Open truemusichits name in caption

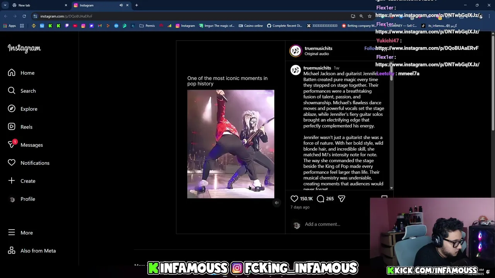(x=317, y=68)
